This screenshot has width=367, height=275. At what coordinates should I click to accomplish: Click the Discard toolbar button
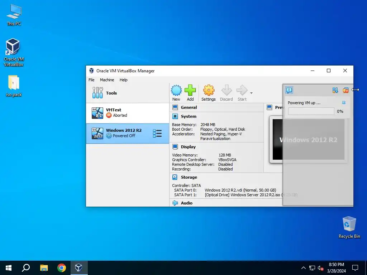point(227,93)
